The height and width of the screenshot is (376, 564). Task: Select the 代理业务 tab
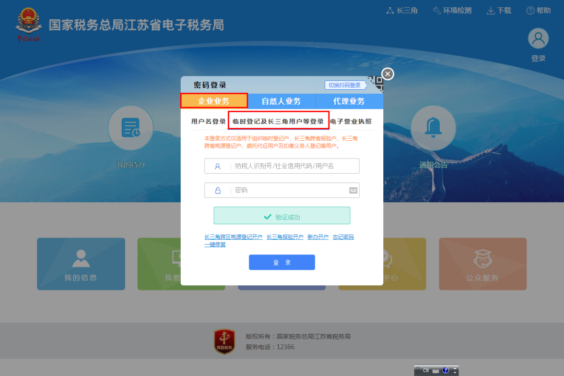click(x=349, y=101)
